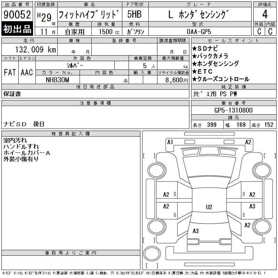Click the car name フィットハイブリッド
Image resolution: width=278 pixels, height=278 pixels.
click(89, 14)
